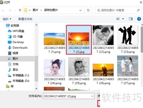Viewport: 143px width, 108px height.
Task: Go forward with the right arrow button
Action: coord(10,10)
